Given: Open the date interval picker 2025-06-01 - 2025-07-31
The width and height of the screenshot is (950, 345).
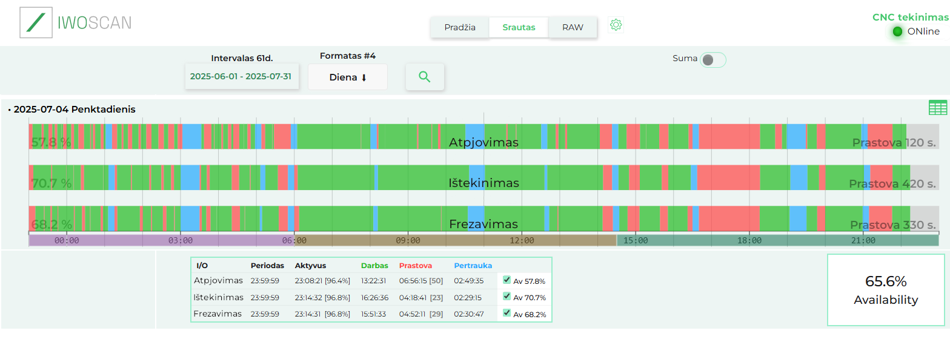Looking at the screenshot, I should tap(242, 77).
